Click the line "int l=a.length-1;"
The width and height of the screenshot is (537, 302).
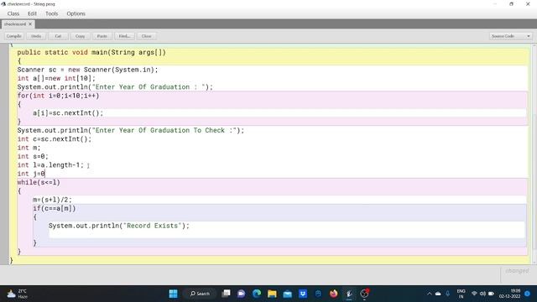pyautogui.click(x=50, y=165)
